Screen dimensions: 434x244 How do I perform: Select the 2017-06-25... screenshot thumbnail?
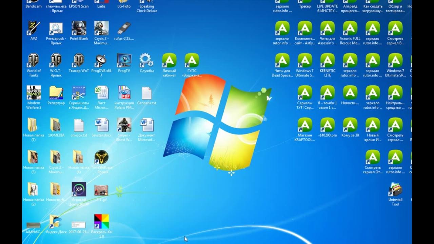(x=79, y=225)
